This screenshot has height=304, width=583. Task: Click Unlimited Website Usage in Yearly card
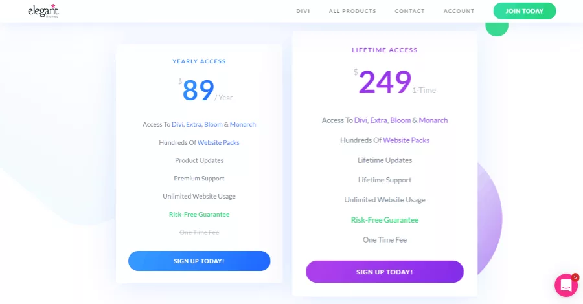click(x=200, y=197)
